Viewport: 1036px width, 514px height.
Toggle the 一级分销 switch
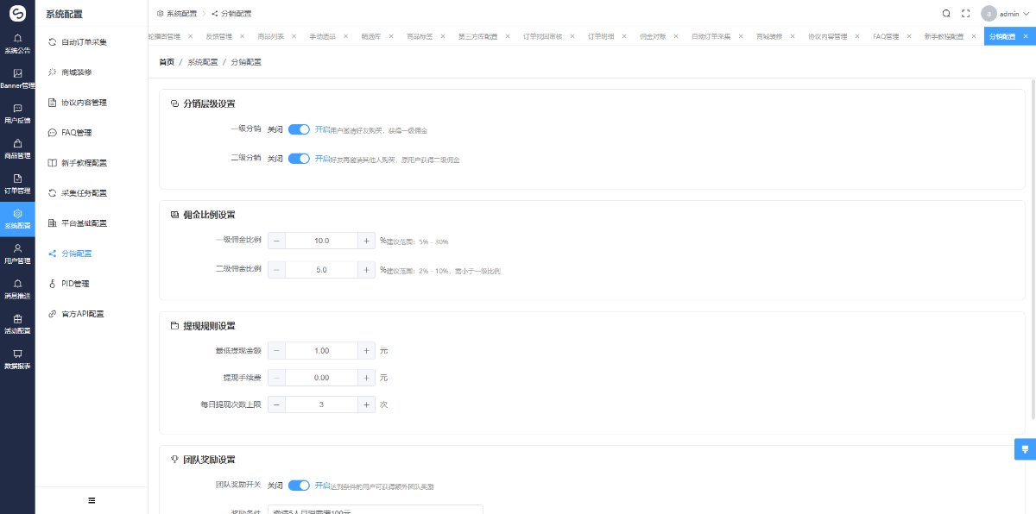[x=299, y=129]
